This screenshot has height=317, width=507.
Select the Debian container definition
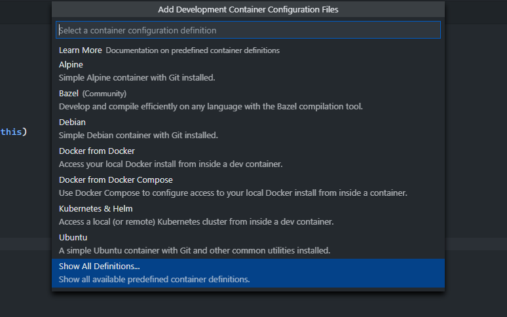(72, 122)
